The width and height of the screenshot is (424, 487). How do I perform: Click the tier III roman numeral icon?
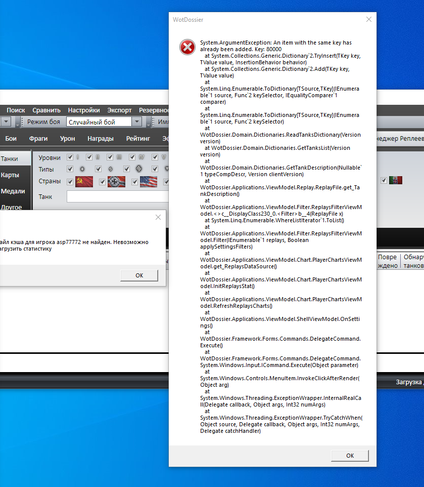click(119, 157)
